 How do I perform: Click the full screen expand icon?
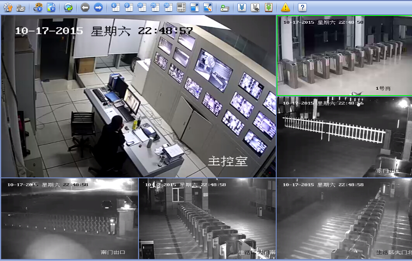194,7
